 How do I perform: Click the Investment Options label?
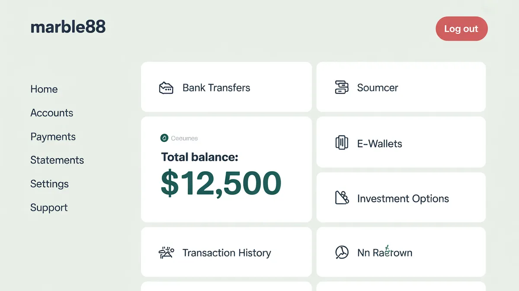pyautogui.click(x=403, y=198)
